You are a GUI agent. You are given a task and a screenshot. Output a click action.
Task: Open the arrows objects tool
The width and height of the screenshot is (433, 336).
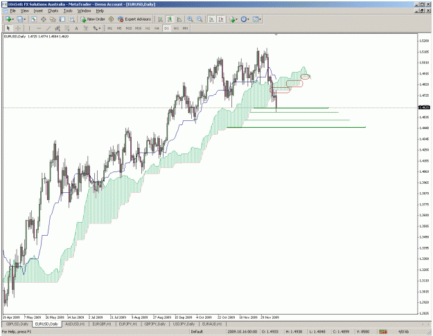point(95,28)
